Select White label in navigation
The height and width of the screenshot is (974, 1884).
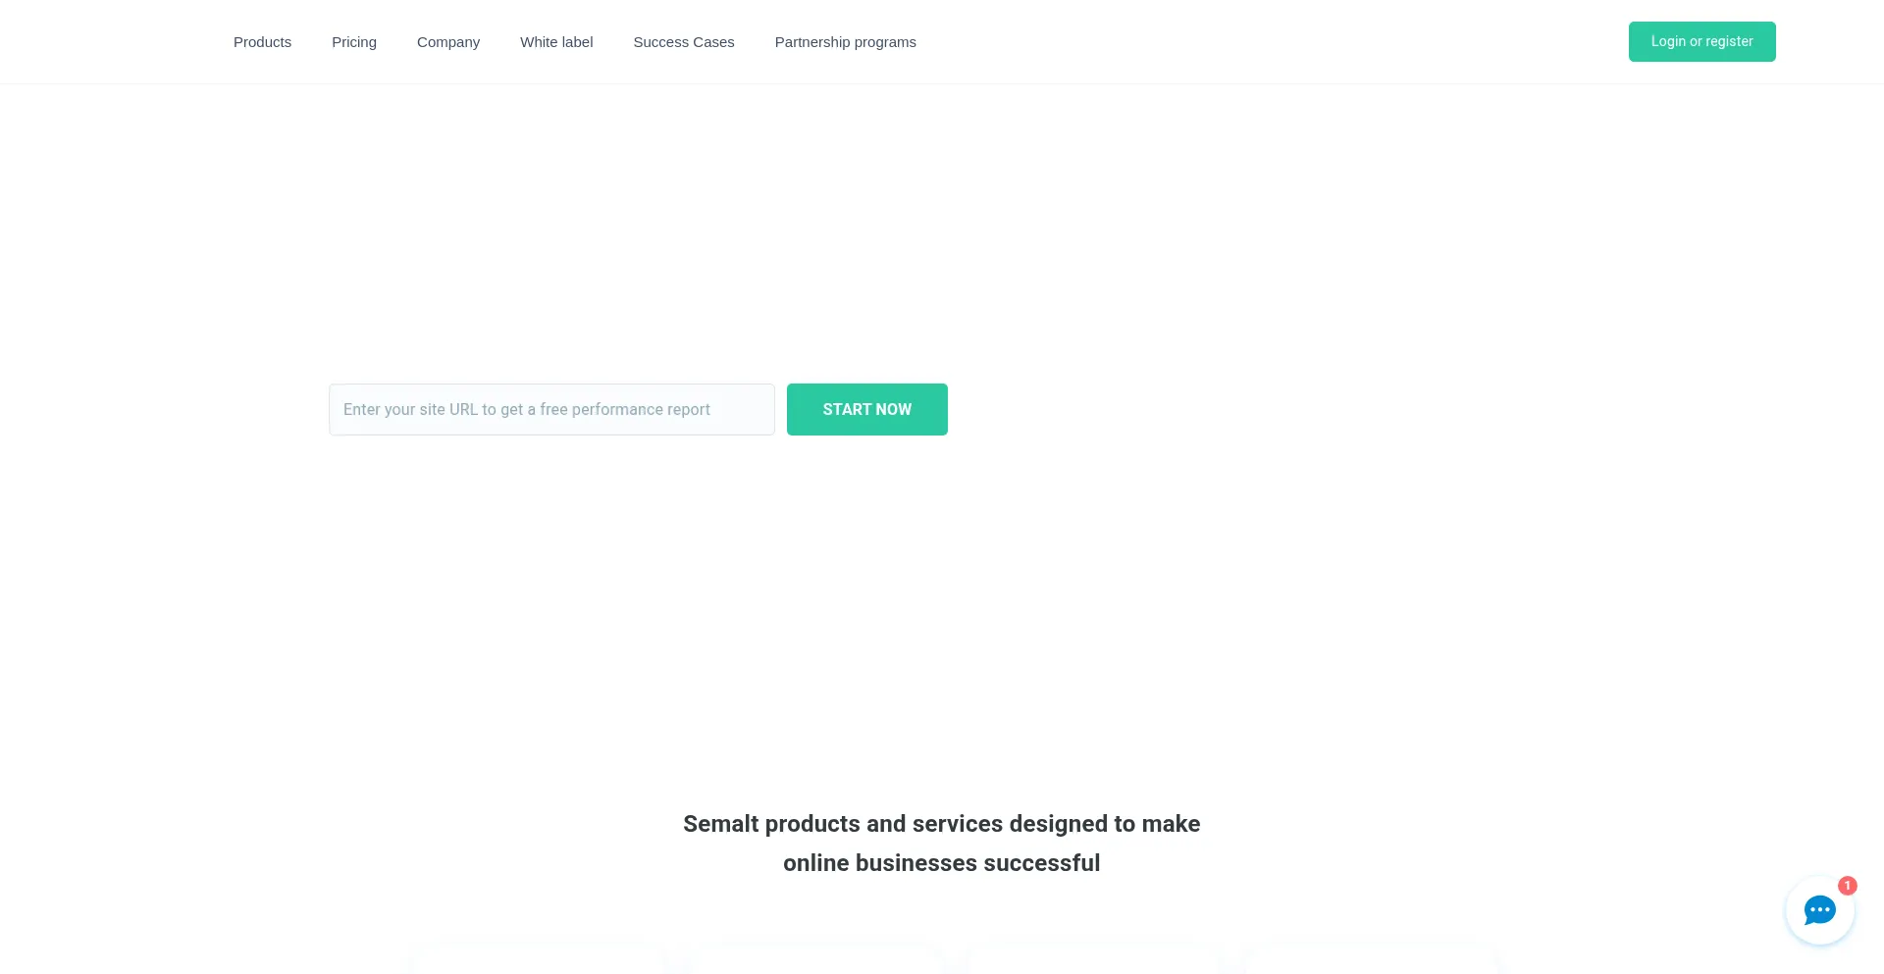point(556,42)
